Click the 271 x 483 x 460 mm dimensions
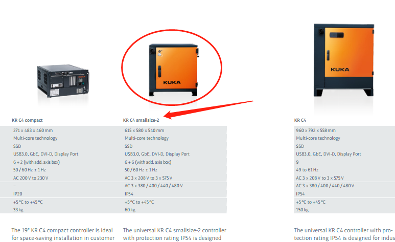 [33, 130]
